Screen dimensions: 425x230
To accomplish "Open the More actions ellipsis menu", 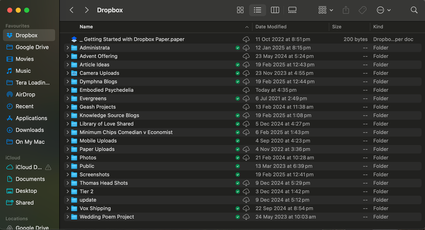I will (x=383, y=10).
